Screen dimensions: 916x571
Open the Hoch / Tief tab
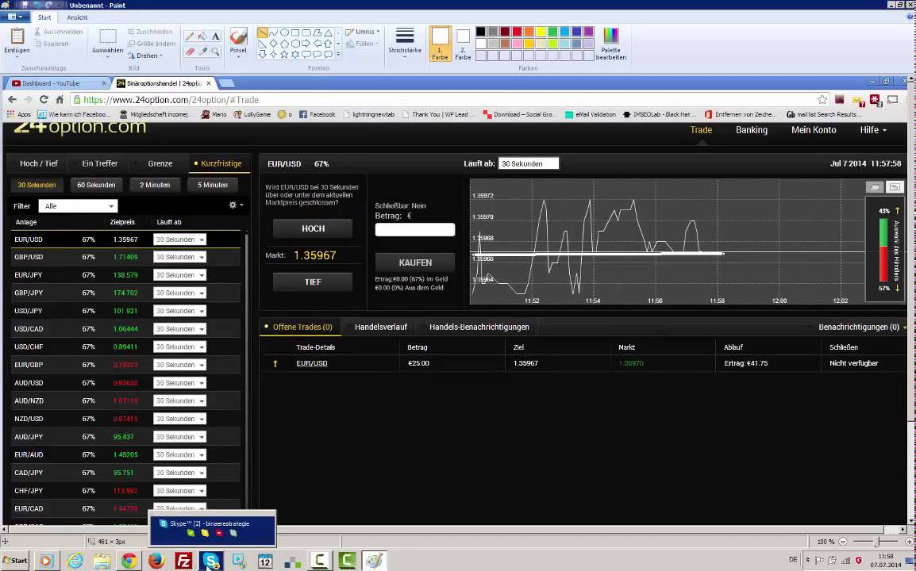[x=39, y=163]
